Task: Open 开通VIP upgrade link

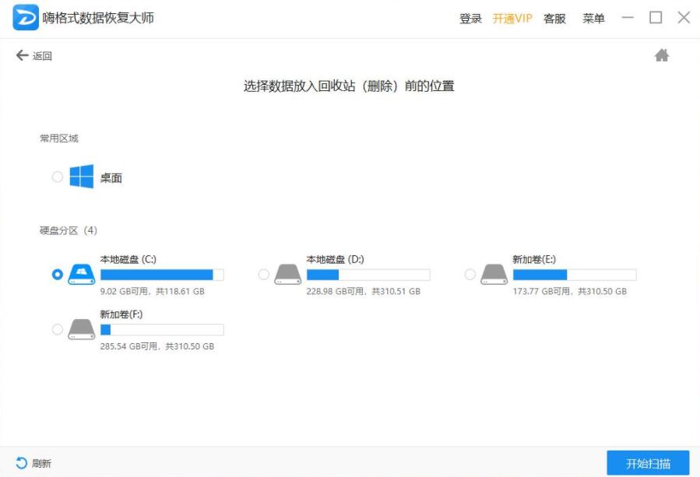Action: 512,19
